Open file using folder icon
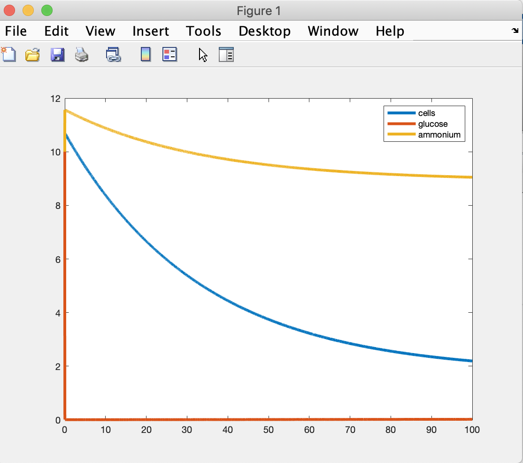523x463 pixels. pos(32,55)
